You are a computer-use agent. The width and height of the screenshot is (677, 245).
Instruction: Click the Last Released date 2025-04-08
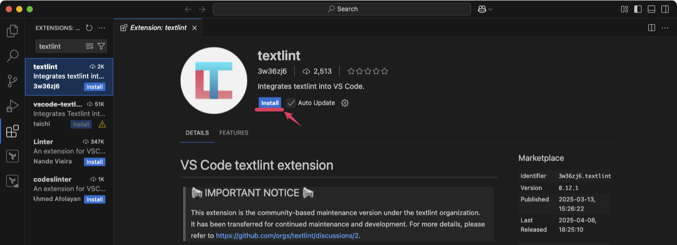pyautogui.click(x=576, y=225)
